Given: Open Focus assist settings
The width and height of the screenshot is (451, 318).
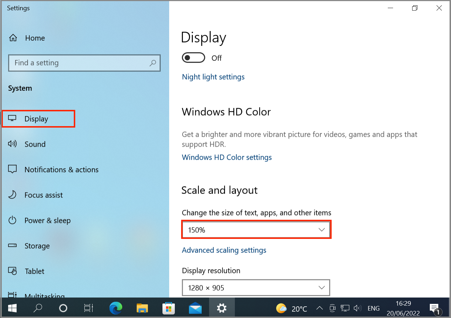Looking at the screenshot, I should [x=35, y=195].
